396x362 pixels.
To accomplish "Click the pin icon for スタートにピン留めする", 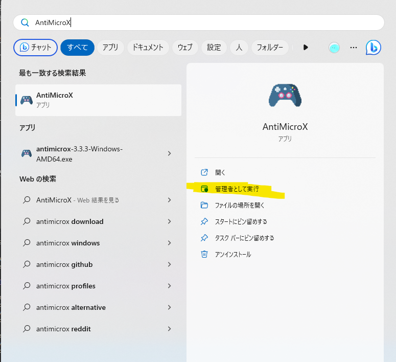I will click(204, 221).
